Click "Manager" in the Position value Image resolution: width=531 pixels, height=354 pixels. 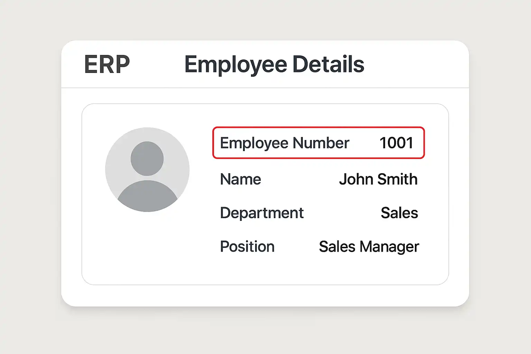[x=389, y=247]
